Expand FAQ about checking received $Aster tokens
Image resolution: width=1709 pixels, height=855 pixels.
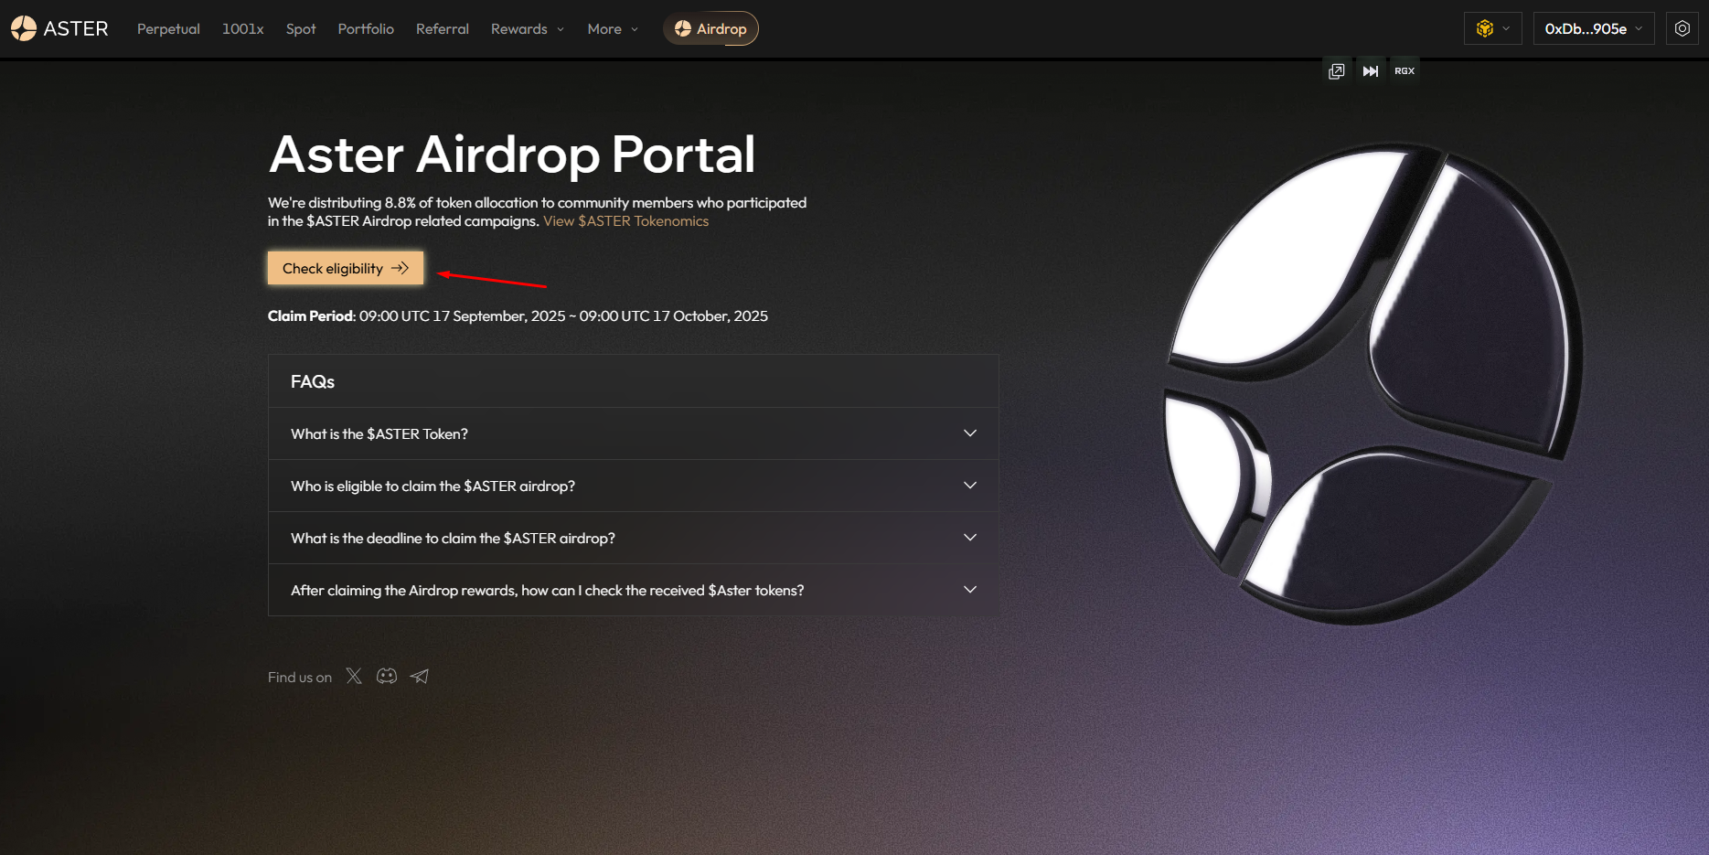click(633, 590)
